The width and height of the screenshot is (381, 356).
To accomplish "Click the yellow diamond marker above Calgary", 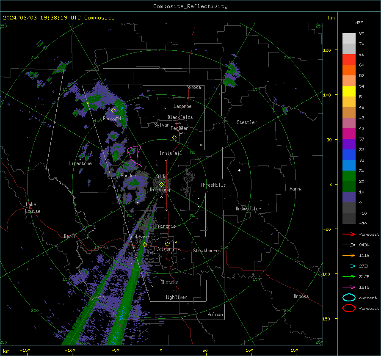I will (167, 244).
